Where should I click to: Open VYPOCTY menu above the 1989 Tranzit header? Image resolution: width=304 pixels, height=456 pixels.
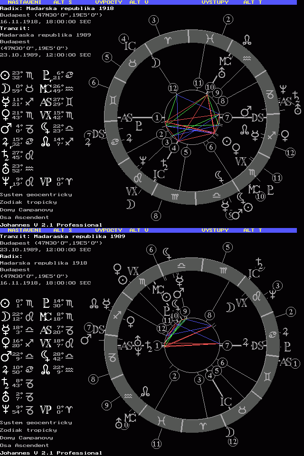click(109, 230)
